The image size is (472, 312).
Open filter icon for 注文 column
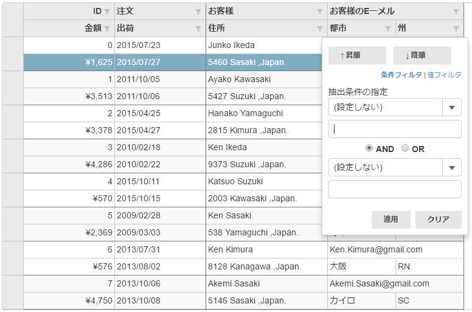(x=198, y=12)
